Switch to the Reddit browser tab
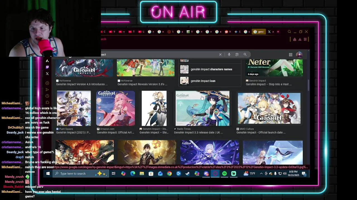The image size is (357, 200). [x=228, y=32]
